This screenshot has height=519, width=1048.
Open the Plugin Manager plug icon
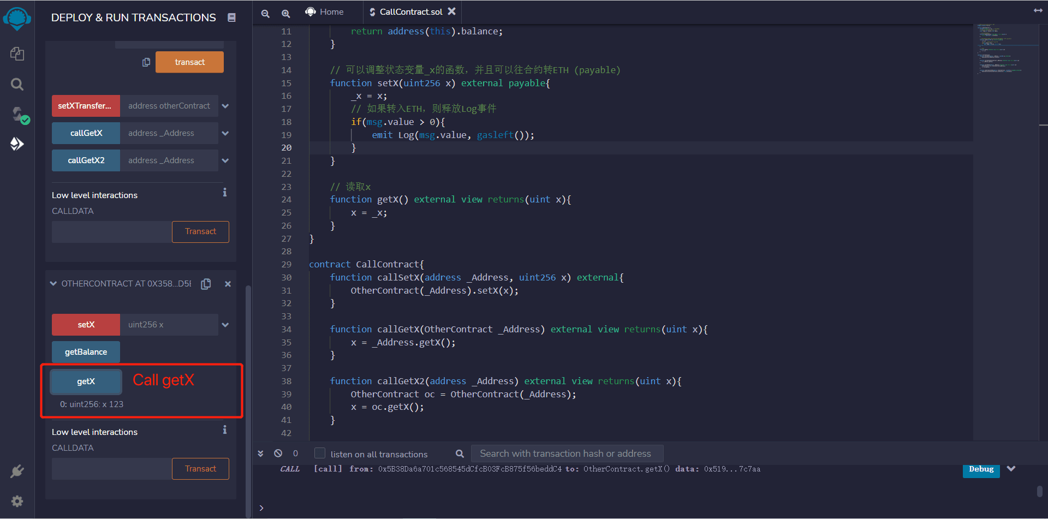17,471
